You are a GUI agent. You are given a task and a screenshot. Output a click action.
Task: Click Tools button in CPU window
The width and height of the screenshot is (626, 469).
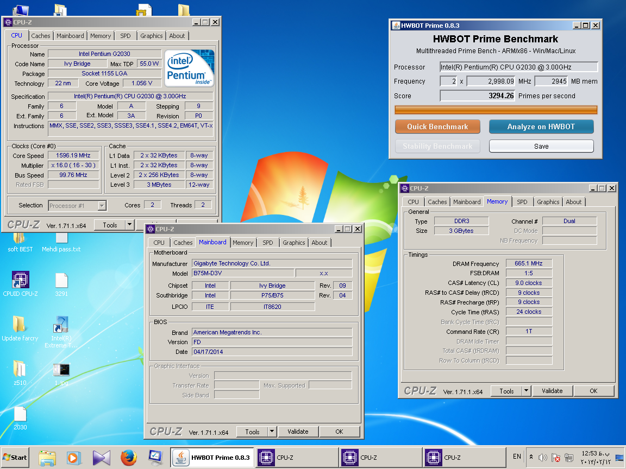110,225
